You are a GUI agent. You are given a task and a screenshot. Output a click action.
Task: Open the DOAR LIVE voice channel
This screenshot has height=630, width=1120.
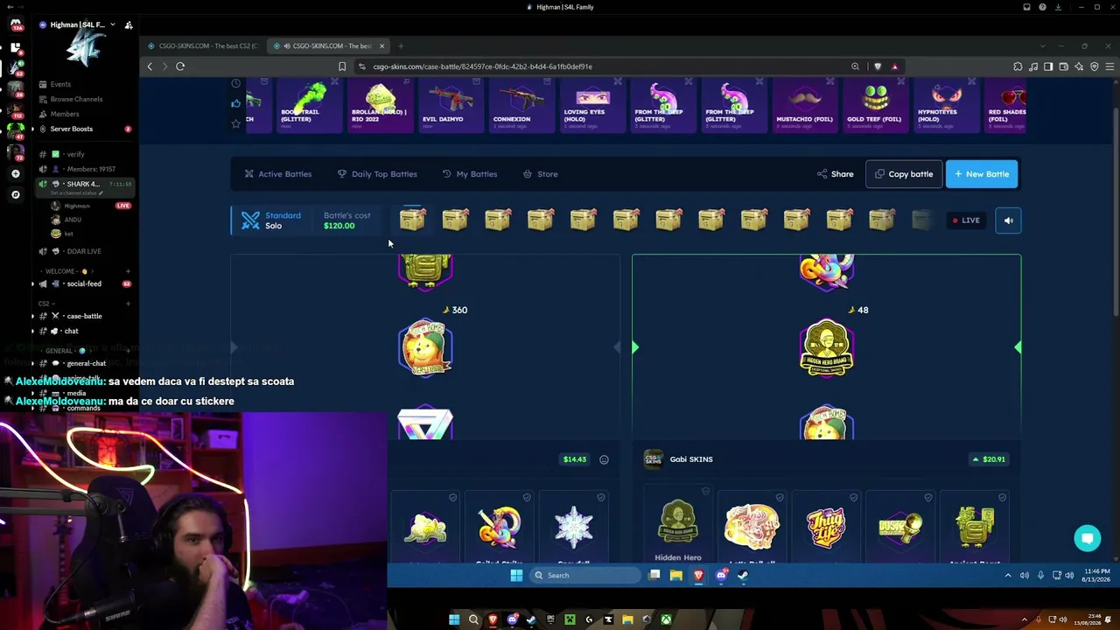tap(84, 251)
